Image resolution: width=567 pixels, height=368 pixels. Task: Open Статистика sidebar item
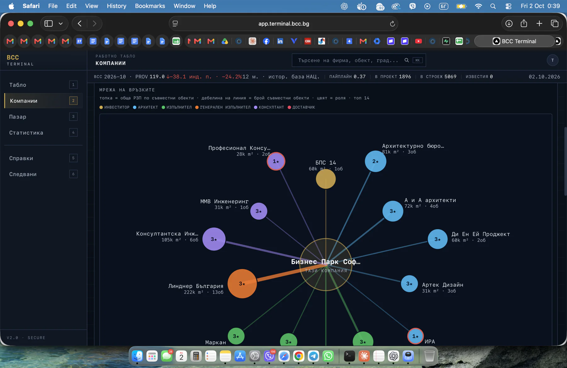coord(43,133)
